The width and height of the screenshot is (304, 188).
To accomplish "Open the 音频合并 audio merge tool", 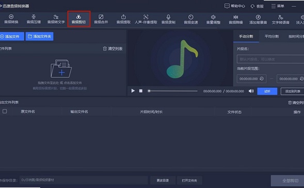I will [101, 19].
